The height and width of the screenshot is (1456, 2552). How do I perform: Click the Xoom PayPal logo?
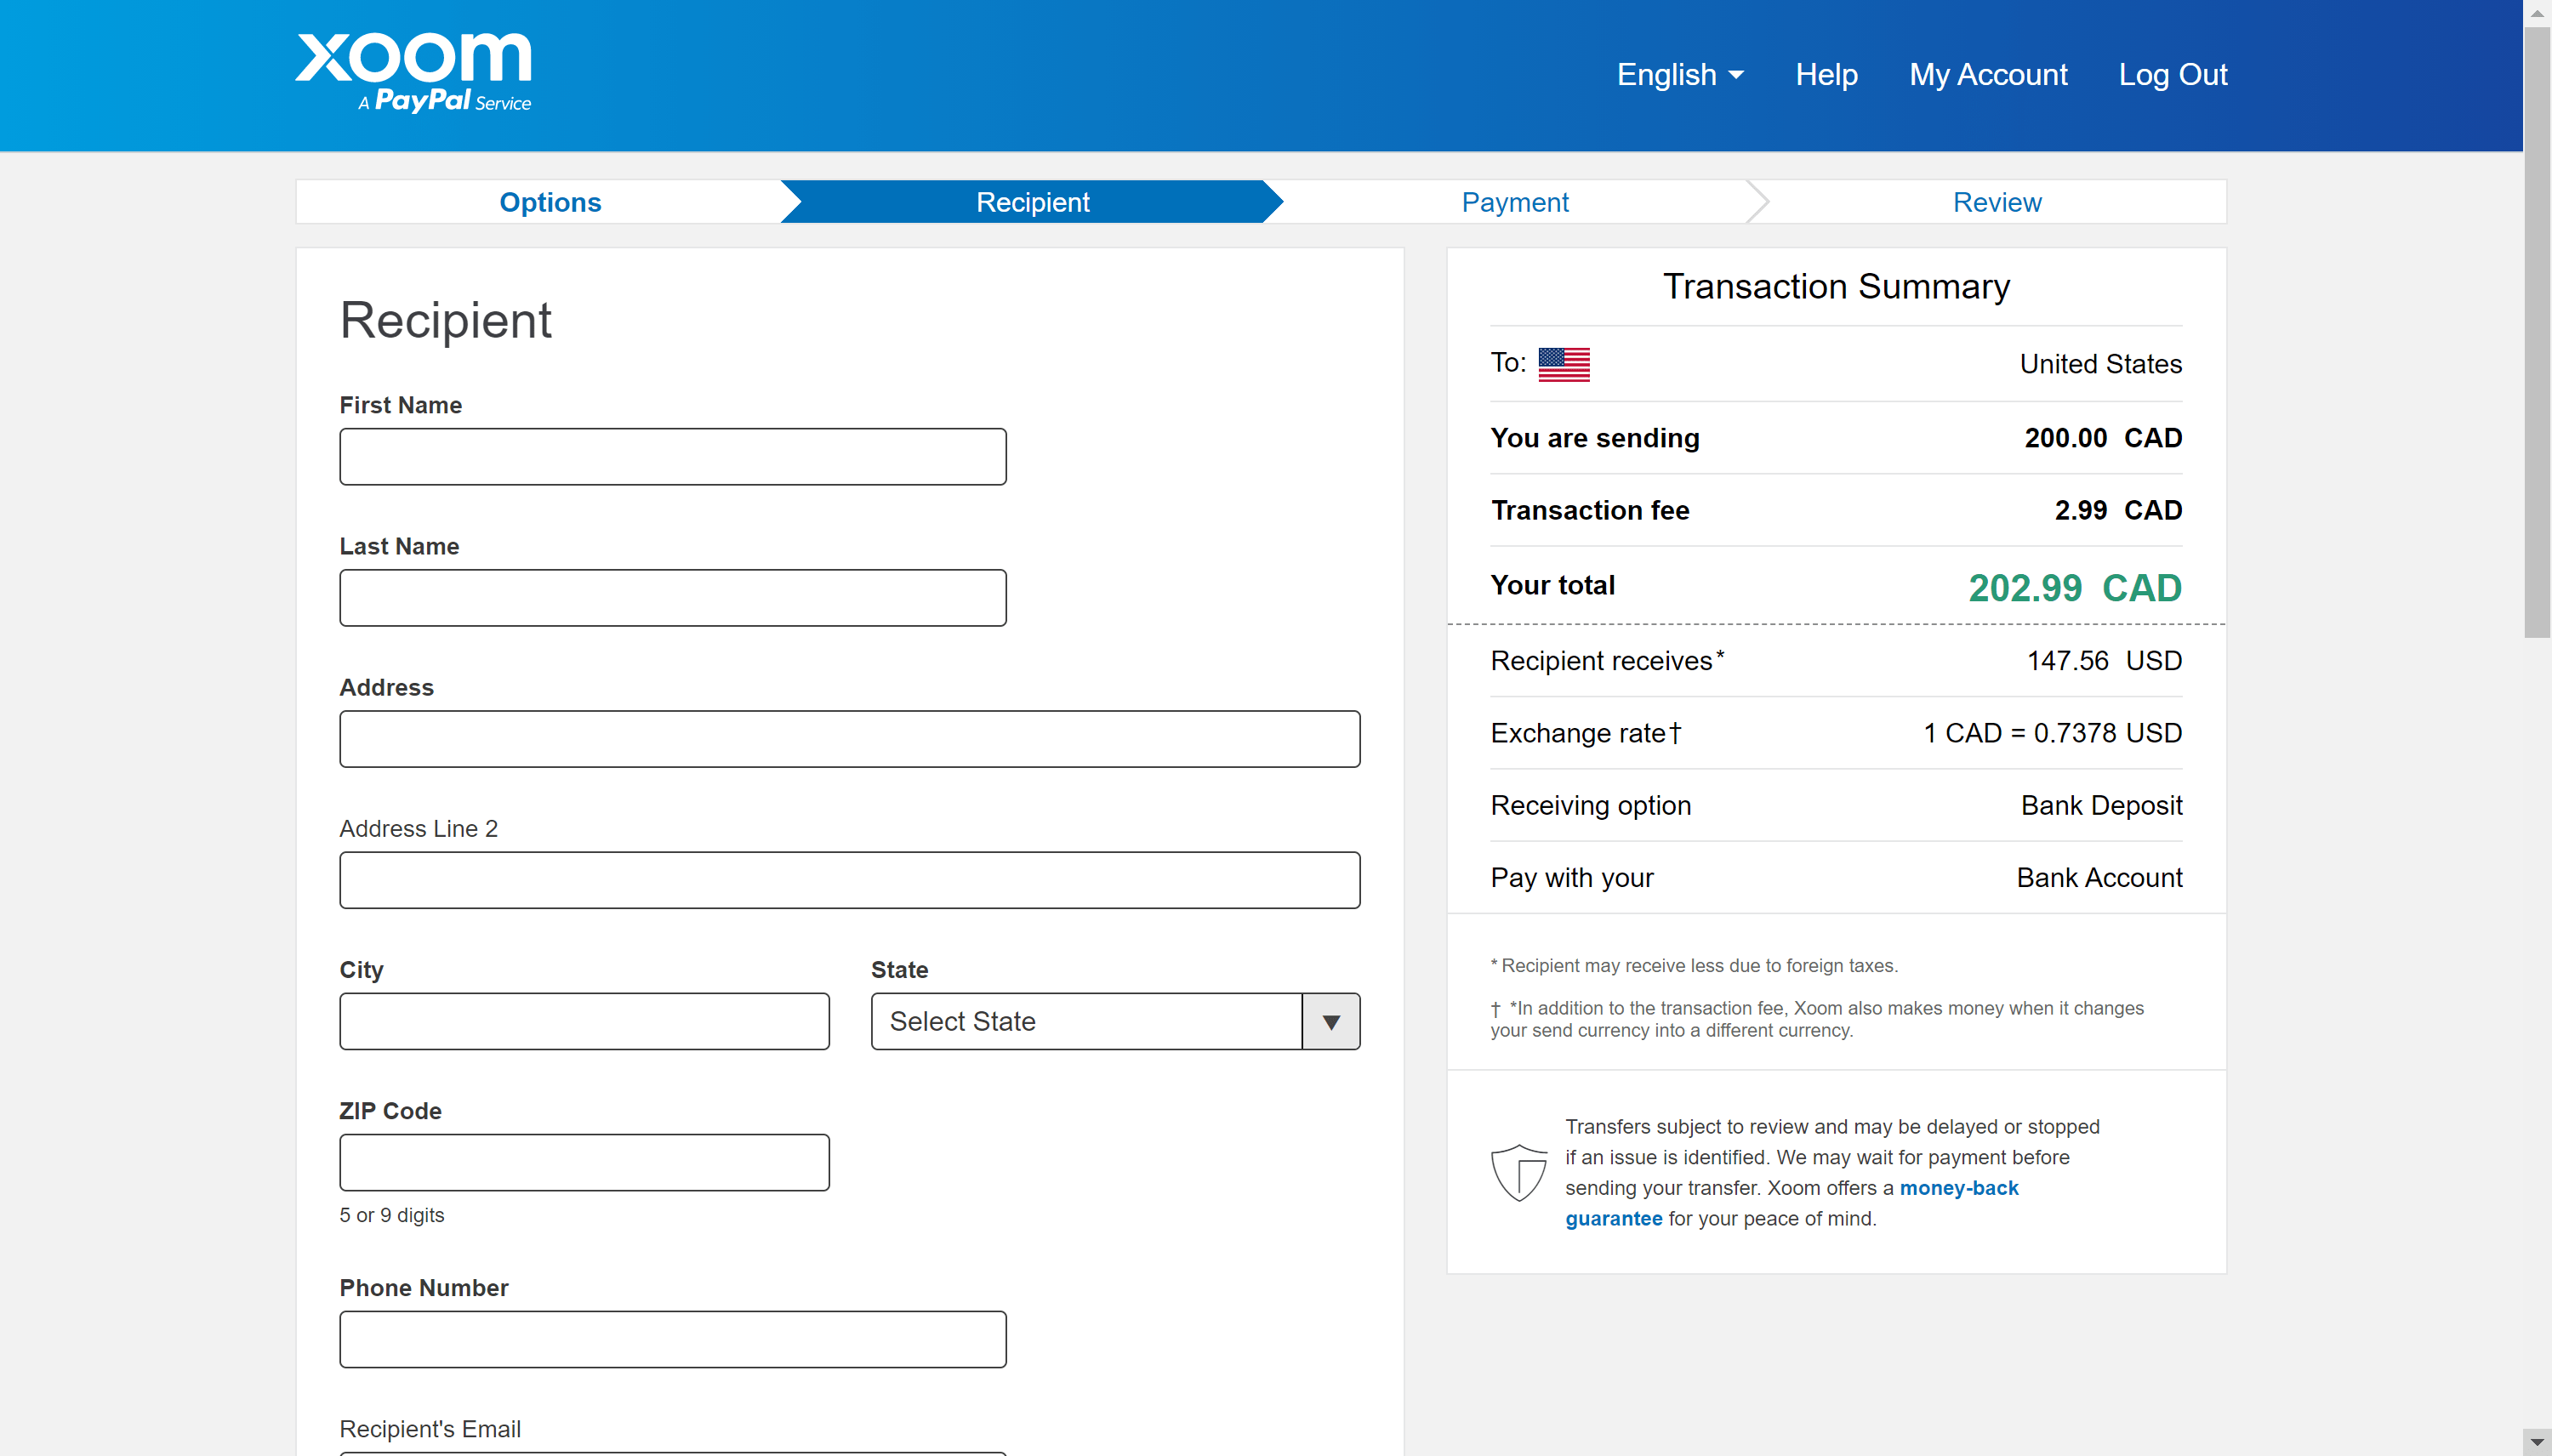413,72
